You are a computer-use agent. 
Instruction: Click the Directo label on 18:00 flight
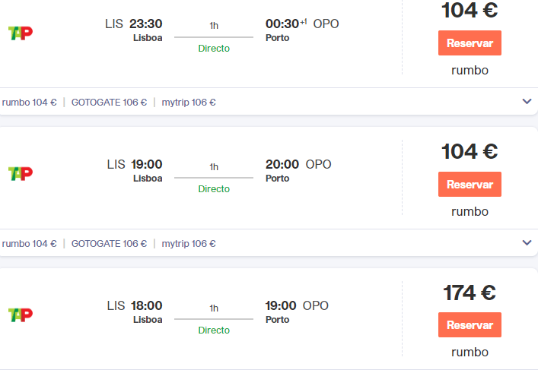(214, 330)
